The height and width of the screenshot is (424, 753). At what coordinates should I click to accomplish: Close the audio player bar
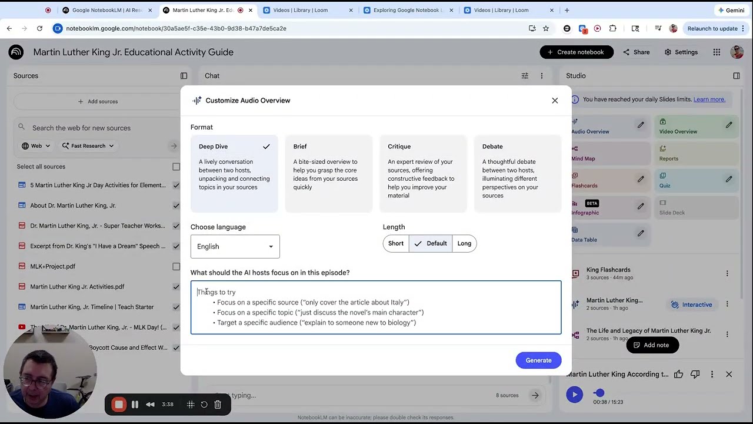[729, 374]
